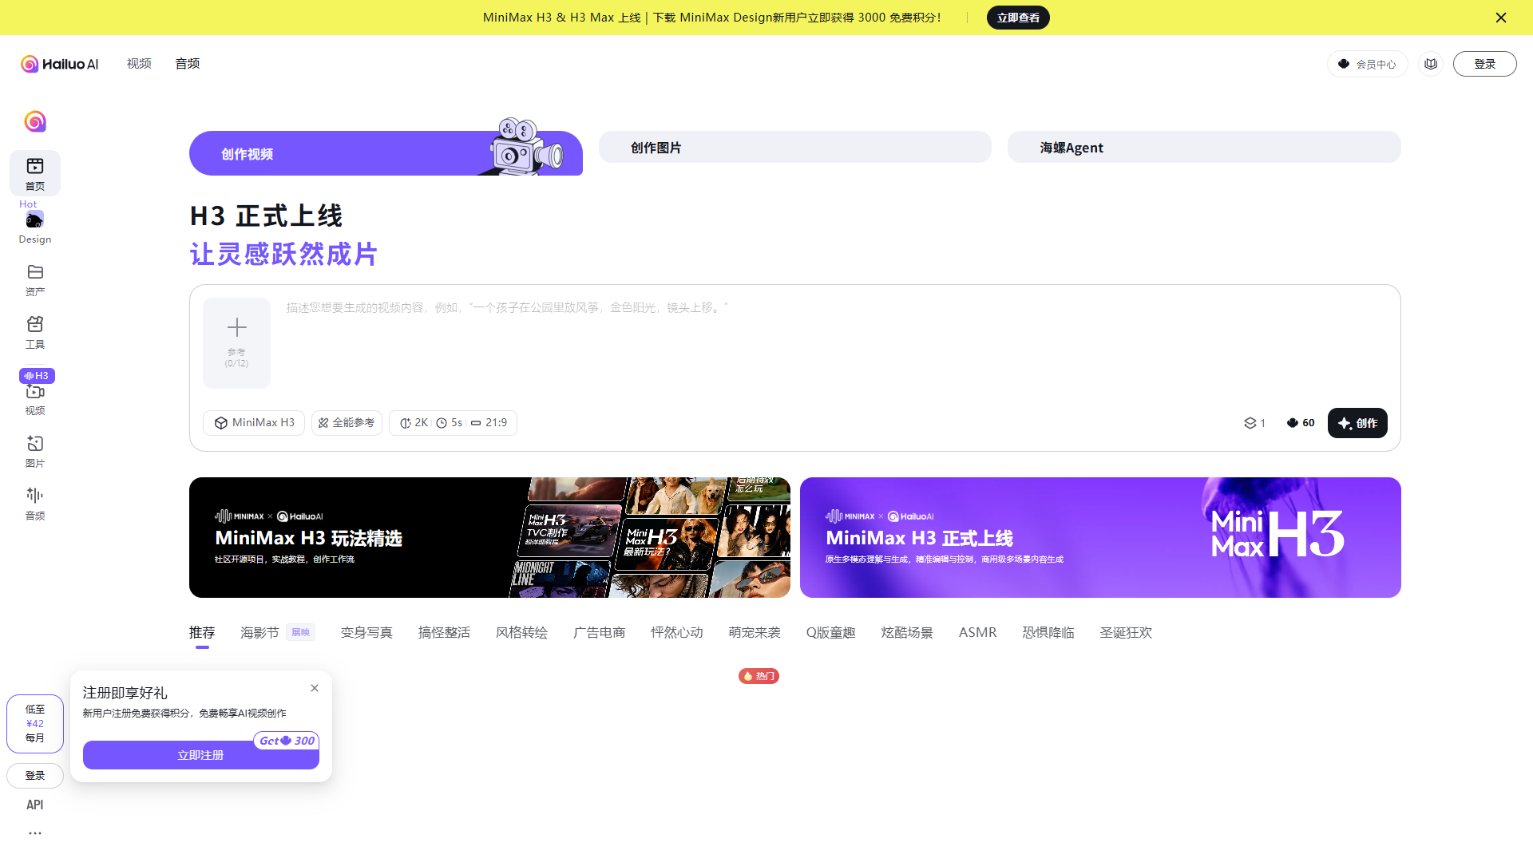Switch to the 变身写真 category tab
1533x862 pixels.
click(366, 633)
